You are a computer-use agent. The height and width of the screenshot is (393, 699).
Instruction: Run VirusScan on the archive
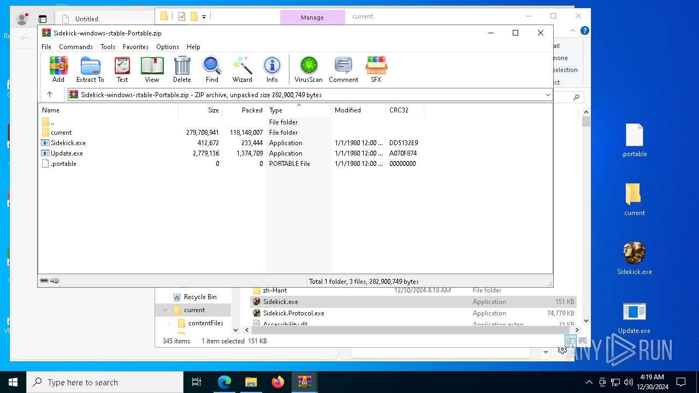tap(309, 69)
